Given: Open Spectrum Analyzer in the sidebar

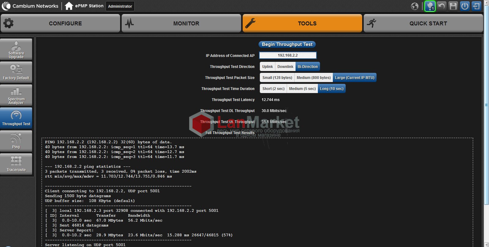Looking at the screenshot, I should (x=16, y=95).
